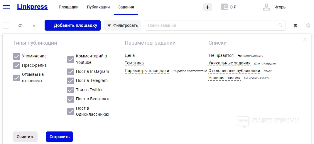314x144 pixels.
Task: Open the hamburger menu icon
Action: [6, 7]
